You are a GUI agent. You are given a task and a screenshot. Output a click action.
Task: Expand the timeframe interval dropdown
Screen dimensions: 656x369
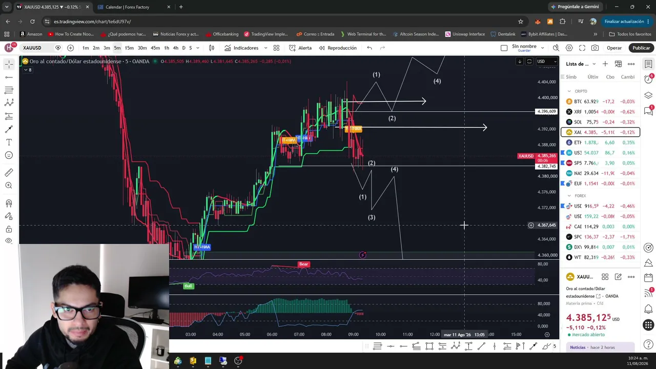[x=198, y=48]
